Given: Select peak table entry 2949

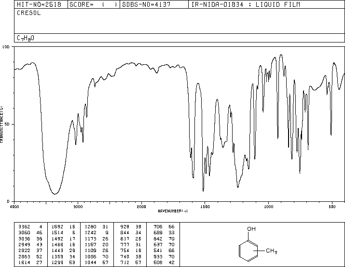Looking at the screenshot, I should click(x=24, y=244).
